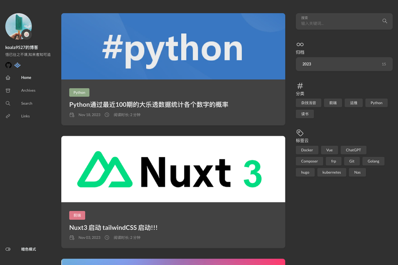Click the green Python badge on article
Image resolution: width=398 pixels, height=265 pixels.
pos(79,92)
